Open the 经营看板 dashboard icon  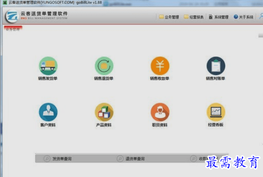coord(216,112)
